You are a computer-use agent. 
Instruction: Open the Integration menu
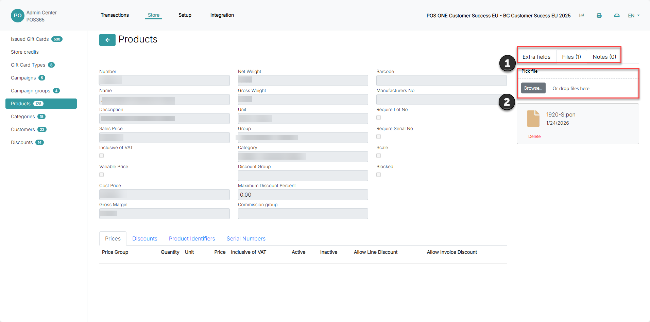[x=222, y=15]
